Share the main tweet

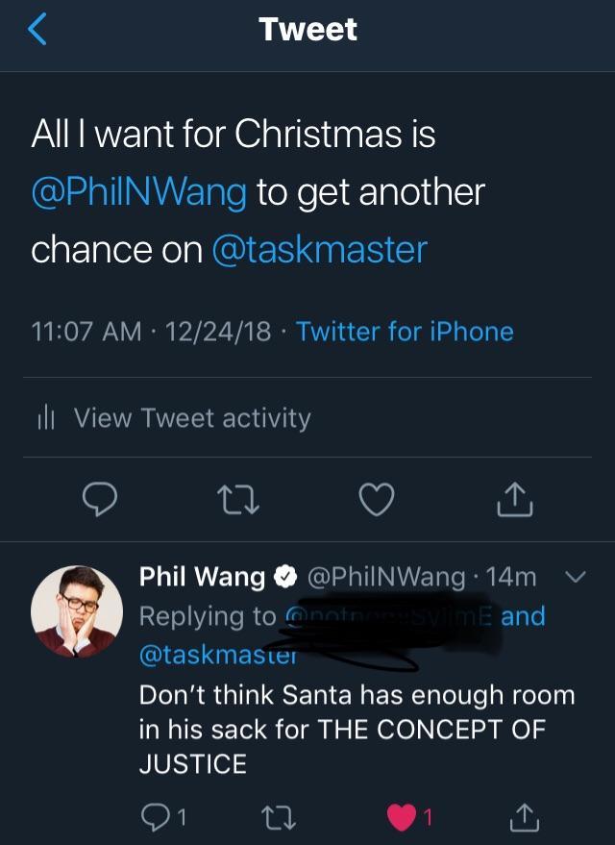click(515, 498)
